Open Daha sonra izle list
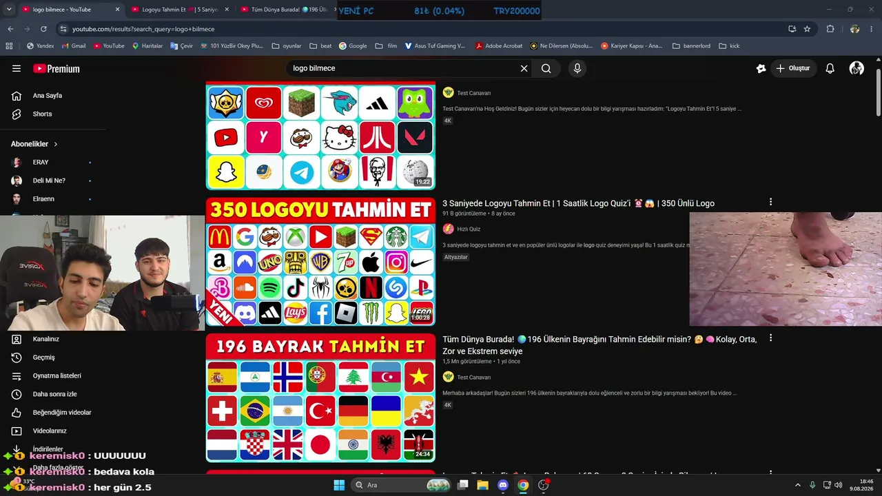The image size is (882, 496). pos(53,394)
